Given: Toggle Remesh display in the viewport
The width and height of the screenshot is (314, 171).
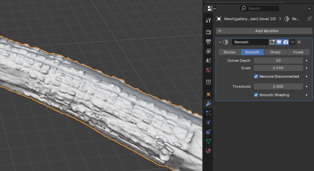Looking at the screenshot, I should point(279,42).
